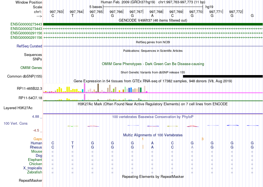Click the Human species label
The width and height of the screenshot is (263, 187).
36,143
